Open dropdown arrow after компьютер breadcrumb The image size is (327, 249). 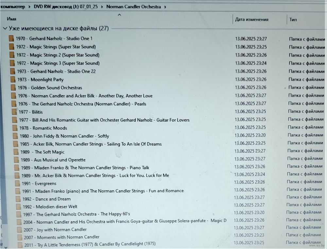coord(29,7)
